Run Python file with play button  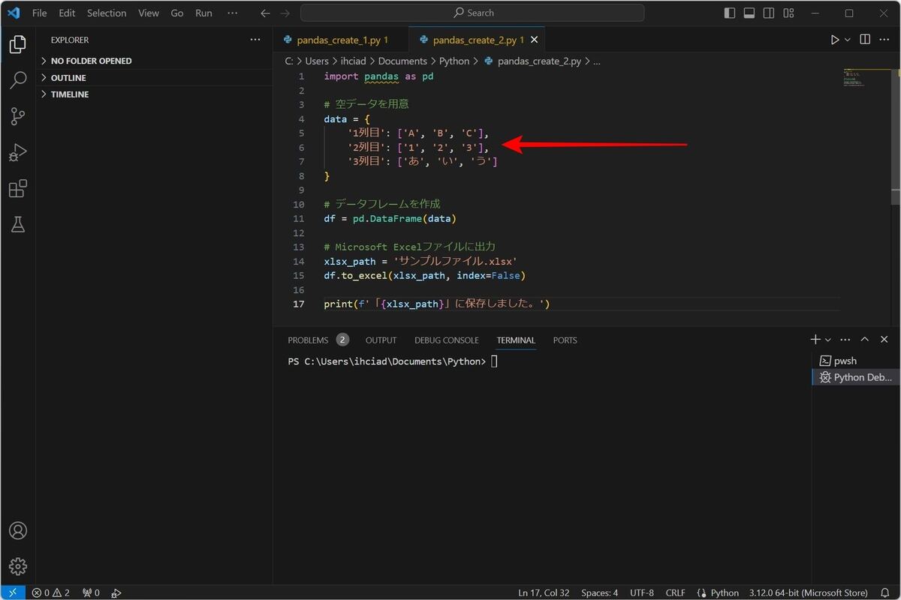(x=835, y=40)
